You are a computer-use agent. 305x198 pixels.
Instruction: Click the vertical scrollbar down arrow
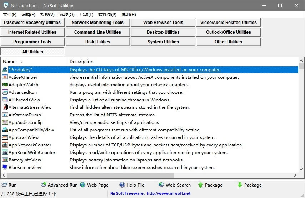pos(301,169)
